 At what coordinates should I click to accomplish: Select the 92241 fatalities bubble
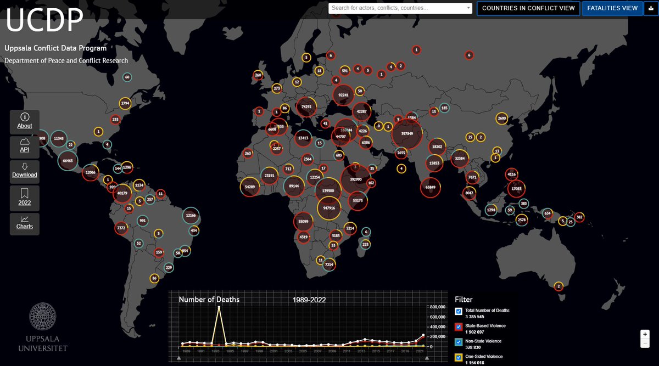[344, 95]
